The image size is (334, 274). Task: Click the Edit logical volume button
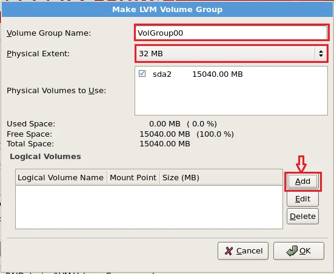click(x=302, y=199)
